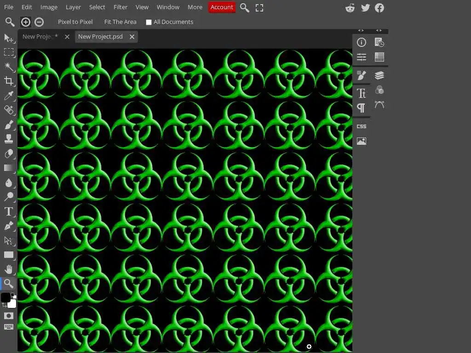
Task: Open the Image menu
Action: pos(49,7)
